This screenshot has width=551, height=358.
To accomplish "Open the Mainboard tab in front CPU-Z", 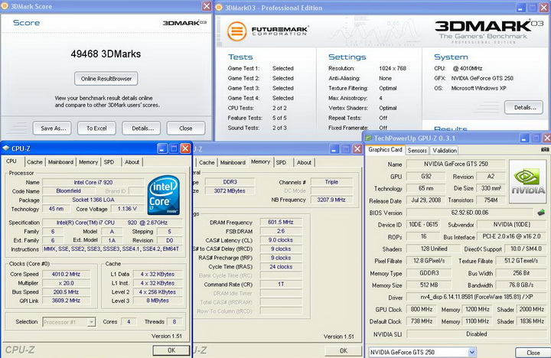I will pos(60,162).
